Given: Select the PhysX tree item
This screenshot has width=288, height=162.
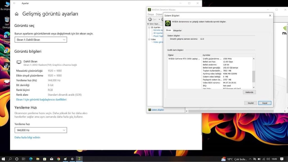Looking at the screenshot, I should point(158,36).
